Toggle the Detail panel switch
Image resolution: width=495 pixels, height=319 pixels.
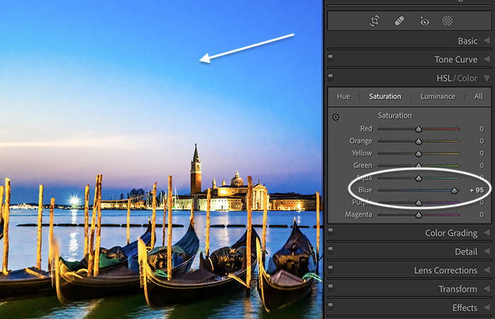click(330, 249)
